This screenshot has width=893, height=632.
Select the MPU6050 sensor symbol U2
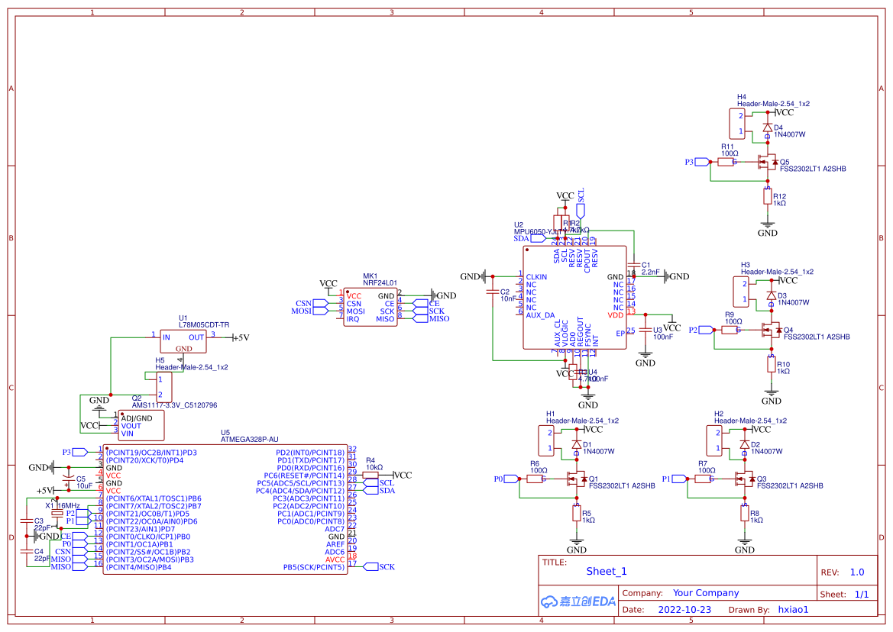[x=573, y=298]
